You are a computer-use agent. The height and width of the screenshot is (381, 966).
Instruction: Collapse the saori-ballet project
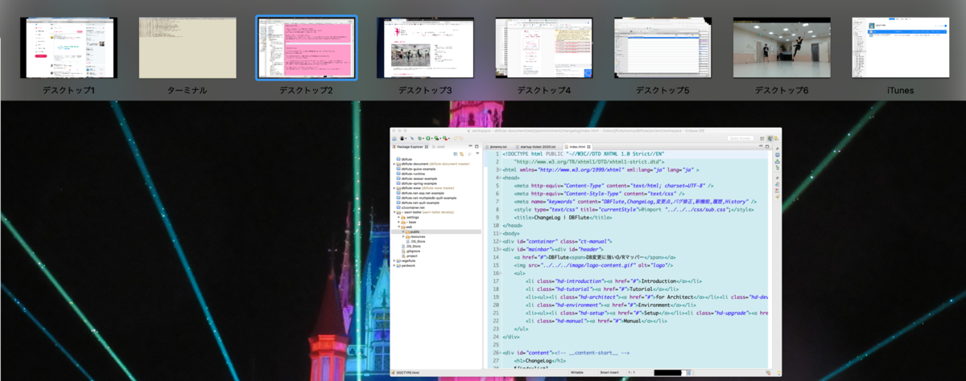(394, 212)
